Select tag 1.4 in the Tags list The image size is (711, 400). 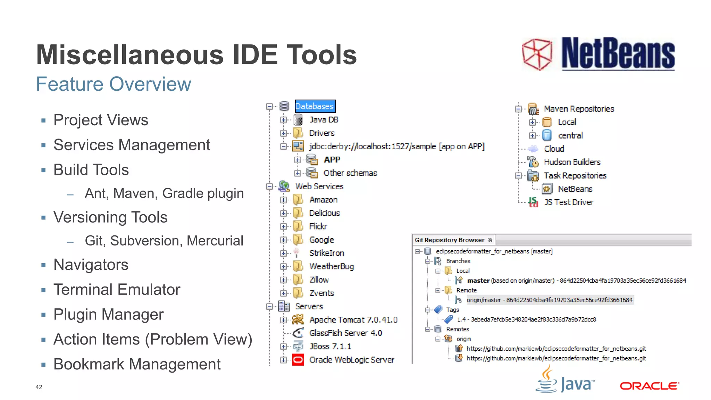click(x=526, y=319)
